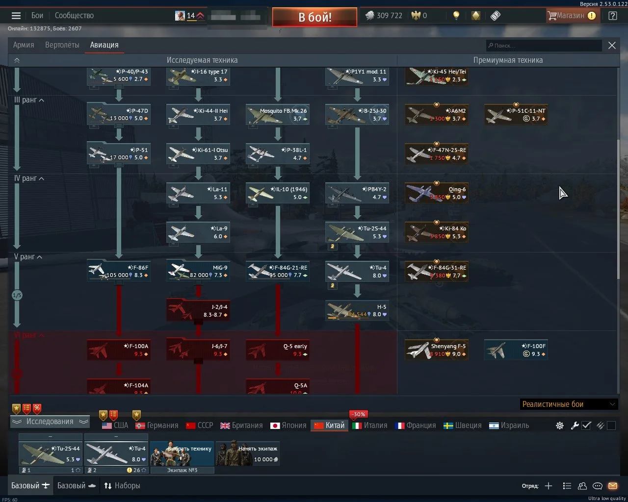Open the gear settings icon near nations
The width and height of the screenshot is (628, 502).
point(559,426)
